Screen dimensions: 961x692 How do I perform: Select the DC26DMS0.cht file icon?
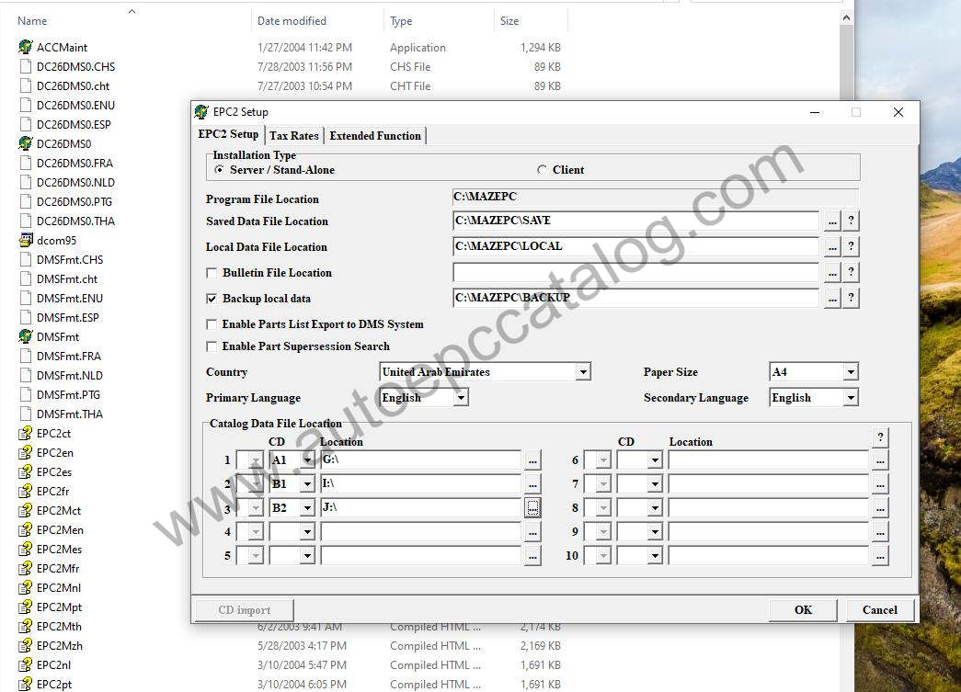pos(25,85)
